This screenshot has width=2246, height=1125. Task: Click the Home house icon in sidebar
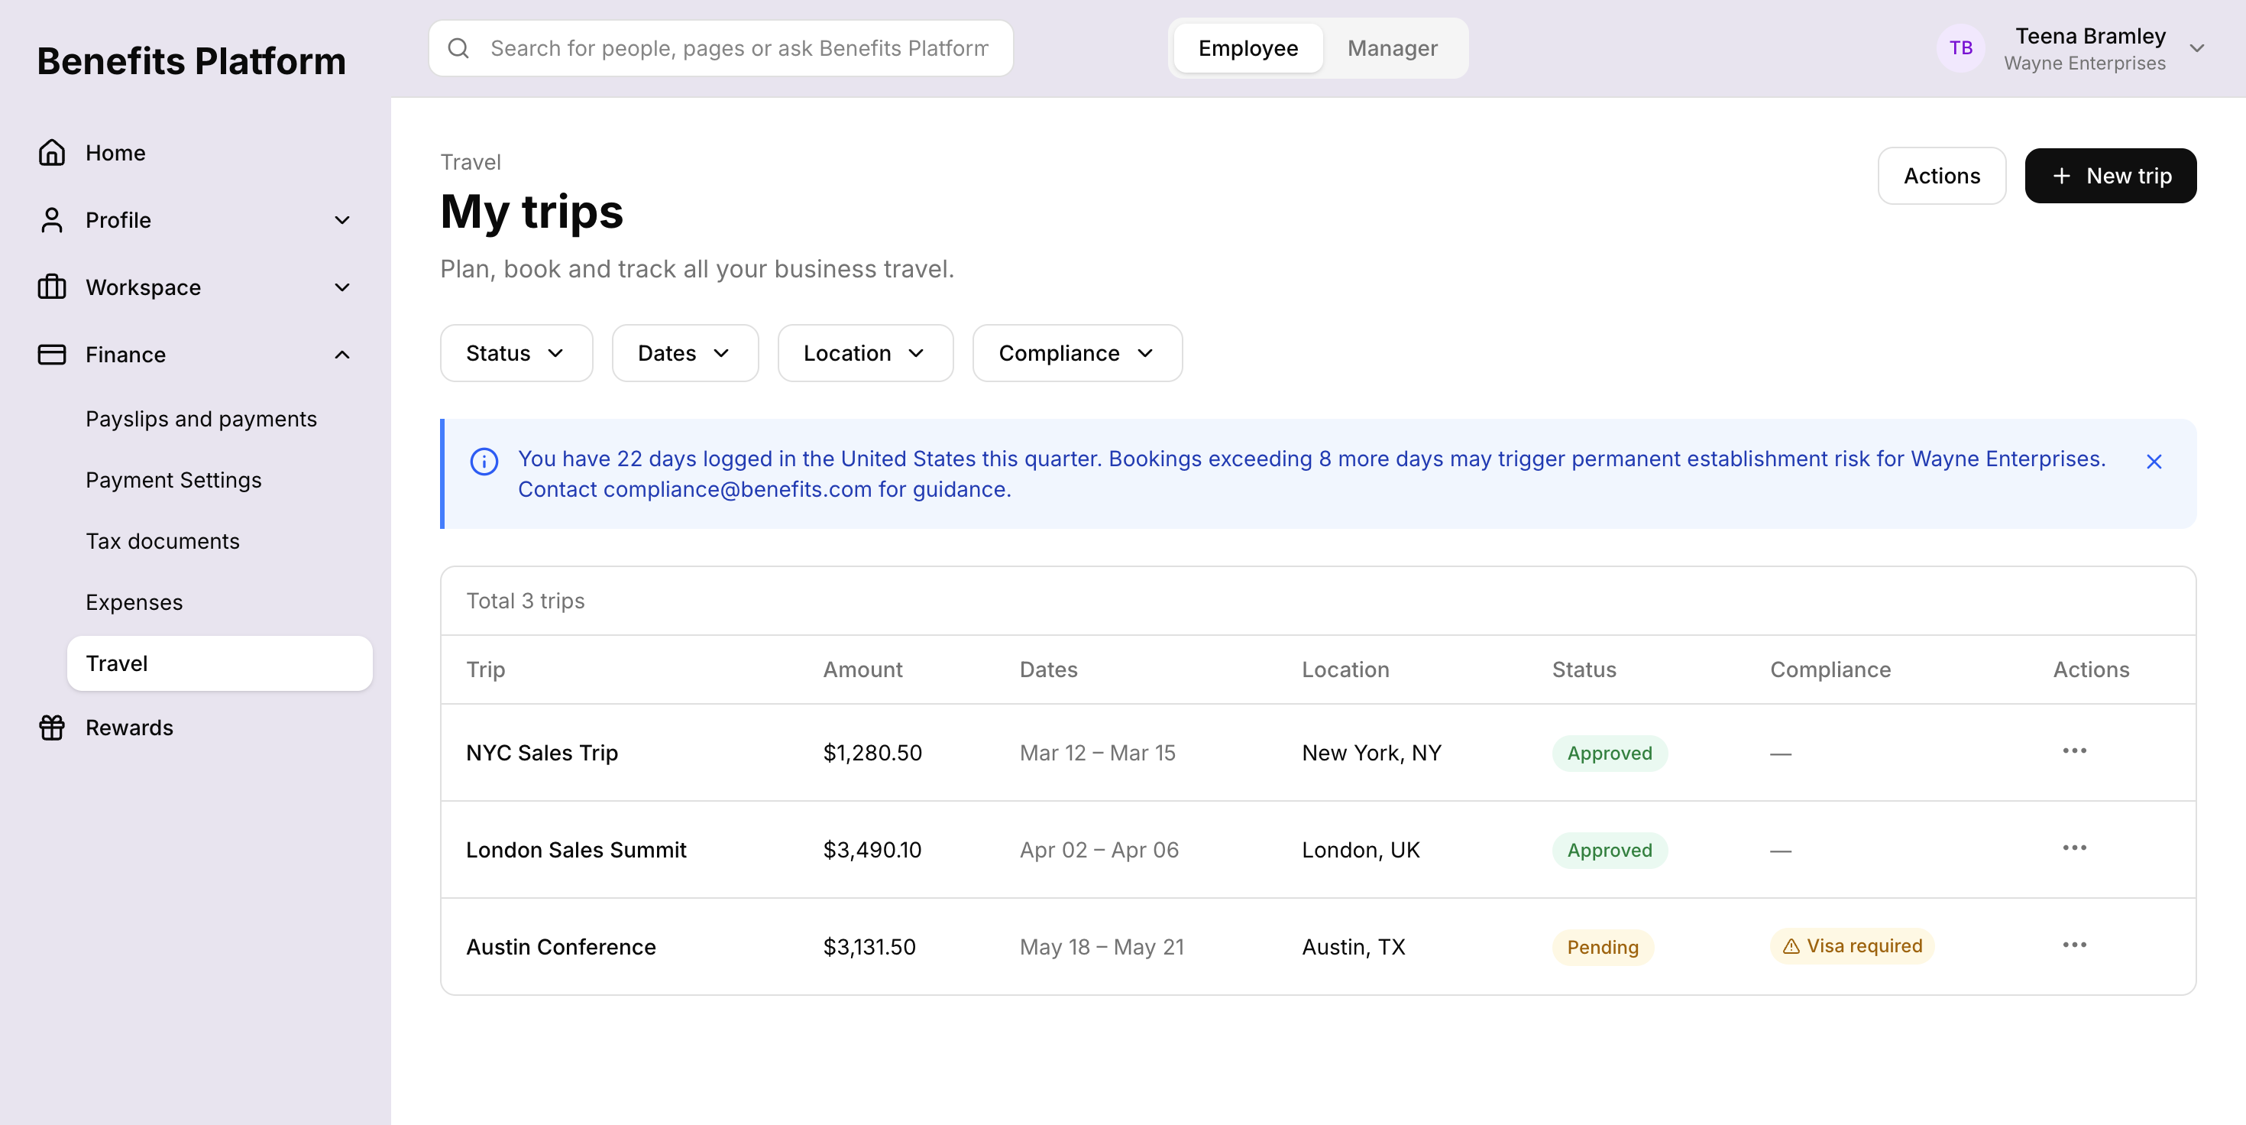click(x=51, y=153)
